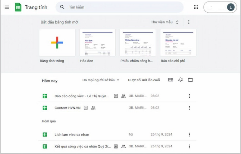Image resolution: width=241 pixels, height=154 pixels.
Task: Click 26 thg 9, 2024 date in Lich lam viec row
Action: point(161,134)
